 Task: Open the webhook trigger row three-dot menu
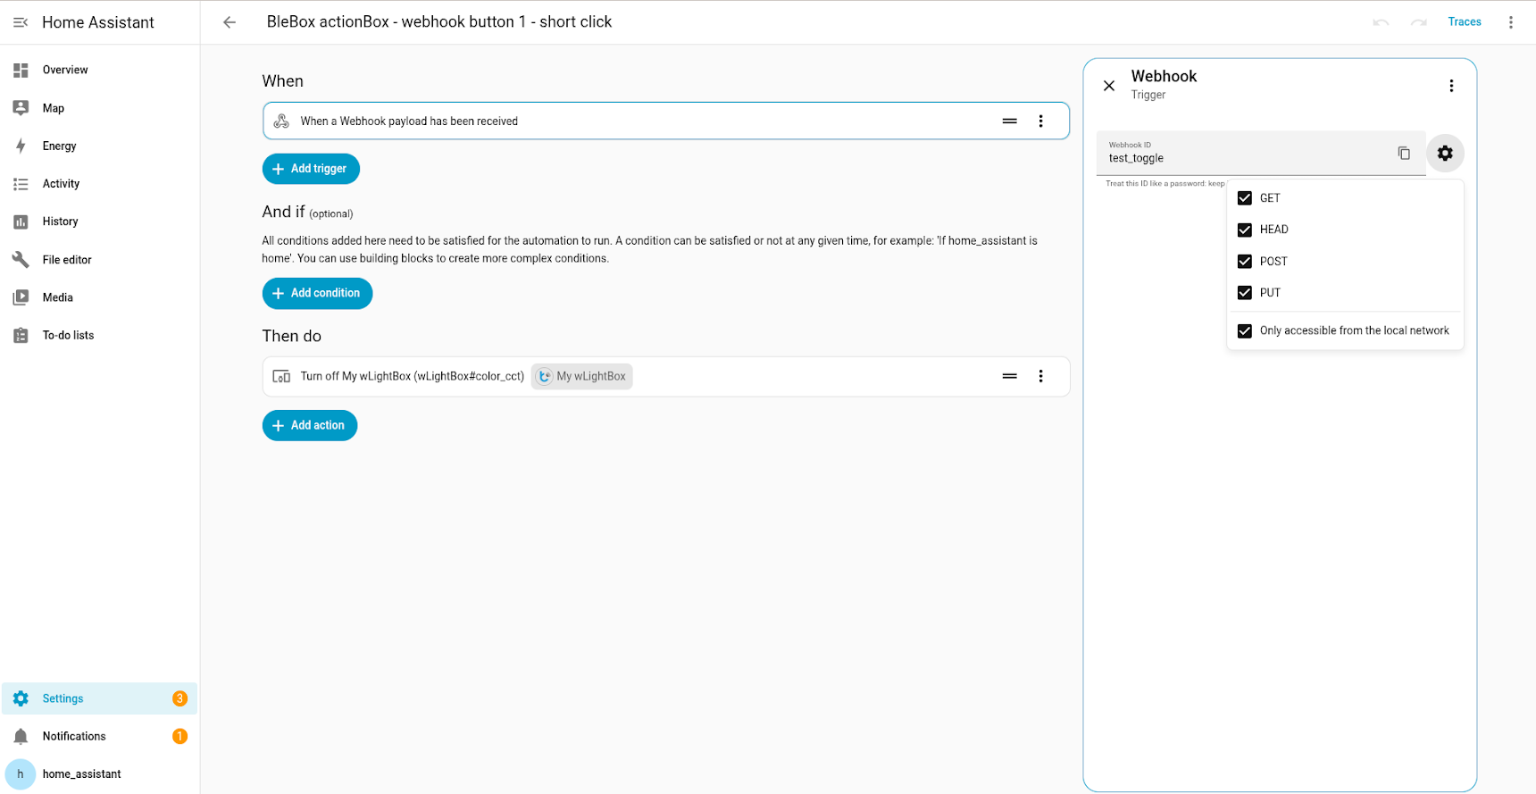click(x=1040, y=121)
